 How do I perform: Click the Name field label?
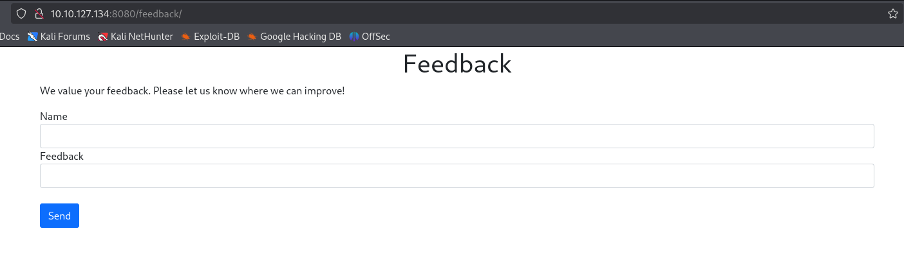pos(53,116)
